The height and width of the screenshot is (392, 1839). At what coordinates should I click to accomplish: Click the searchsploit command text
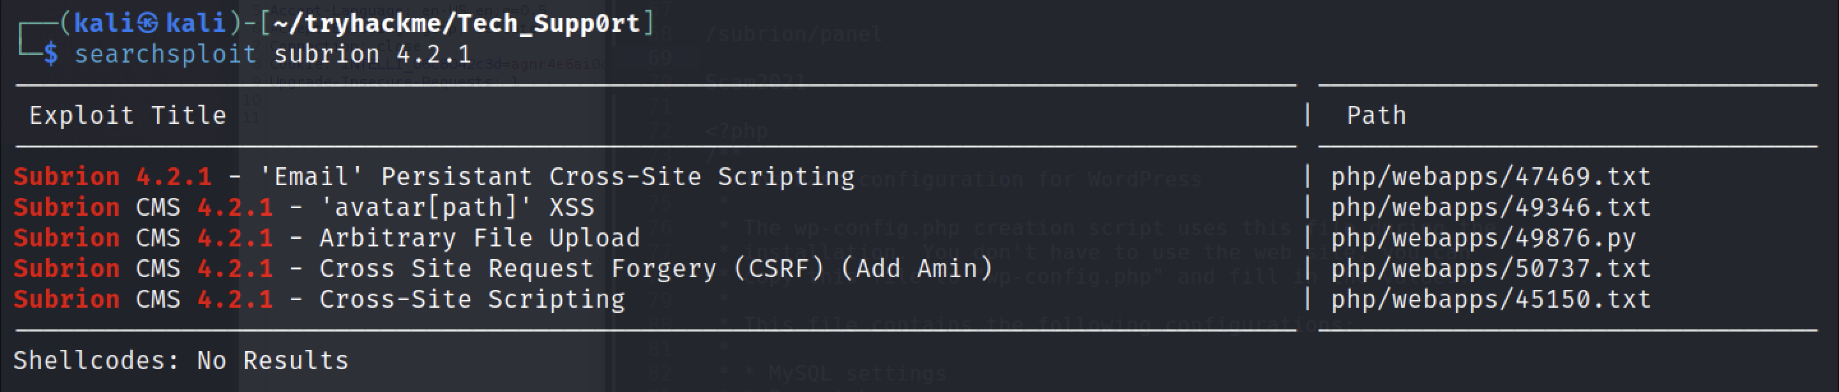click(x=165, y=54)
